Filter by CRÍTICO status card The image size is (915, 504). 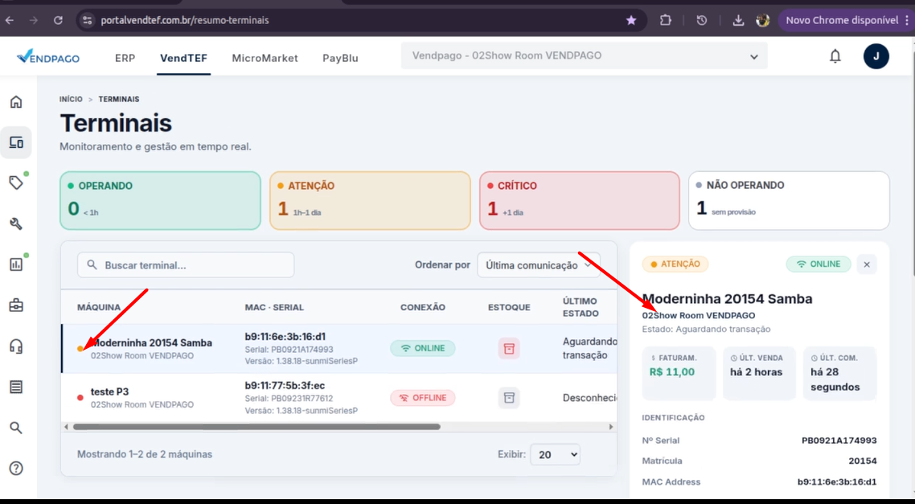(580, 201)
